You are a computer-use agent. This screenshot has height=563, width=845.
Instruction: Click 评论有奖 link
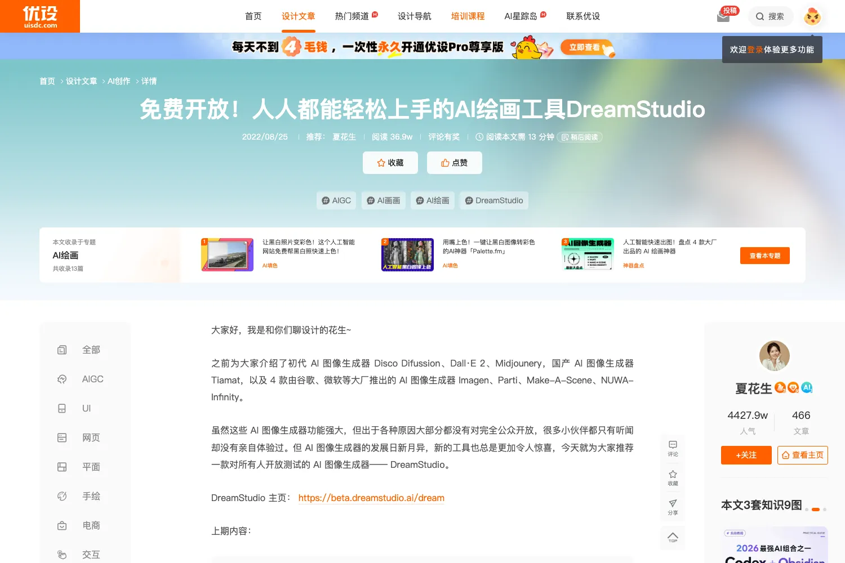pos(444,137)
